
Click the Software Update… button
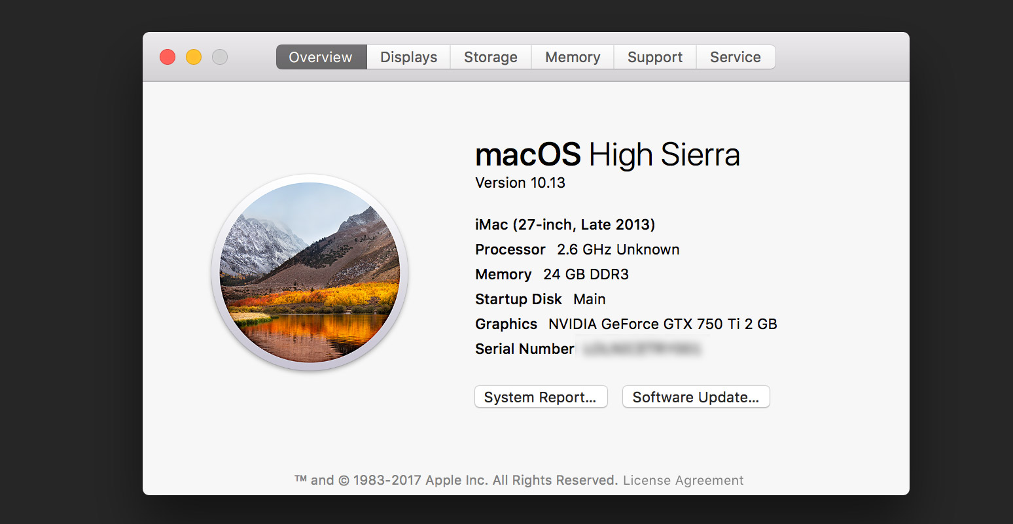click(x=696, y=397)
